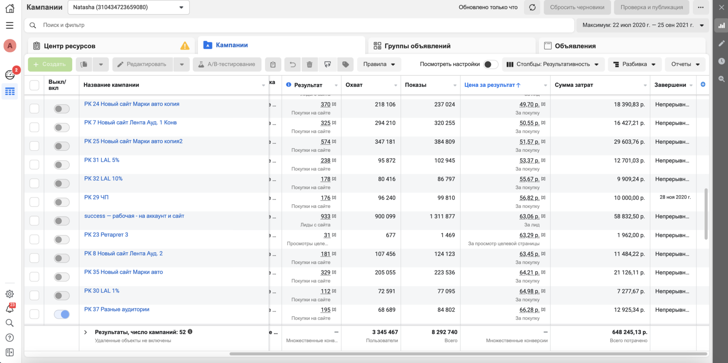The image size is (728, 363).
Task: Sort by the Сумма затрат column header
Action: (574, 85)
